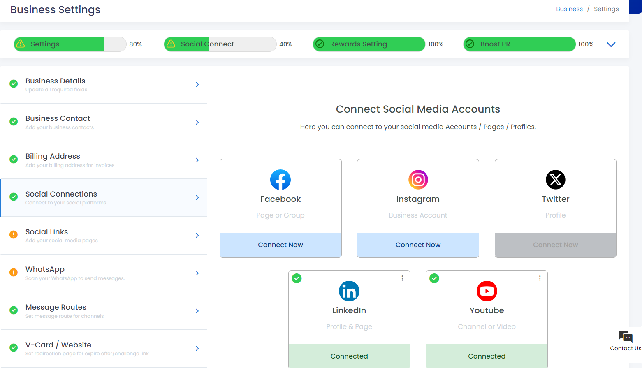
Task: Expand Billing Address with its arrow
Action: tap(197, 160)
